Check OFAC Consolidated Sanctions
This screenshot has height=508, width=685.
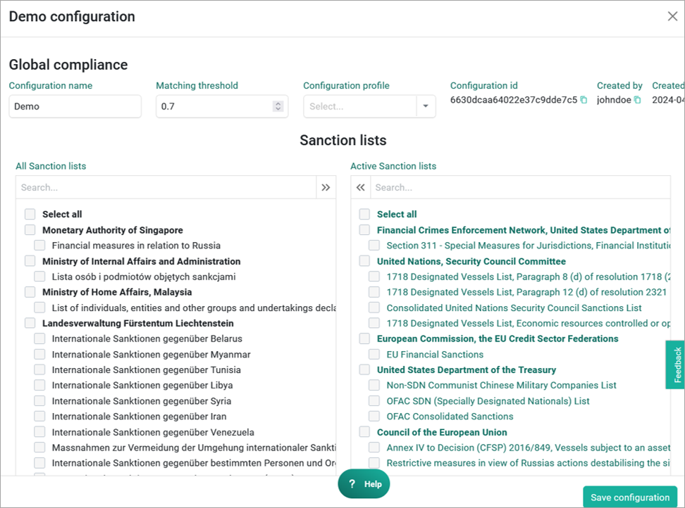pos(374,417)
